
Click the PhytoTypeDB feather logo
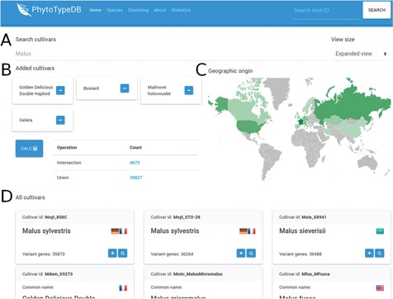23,10
